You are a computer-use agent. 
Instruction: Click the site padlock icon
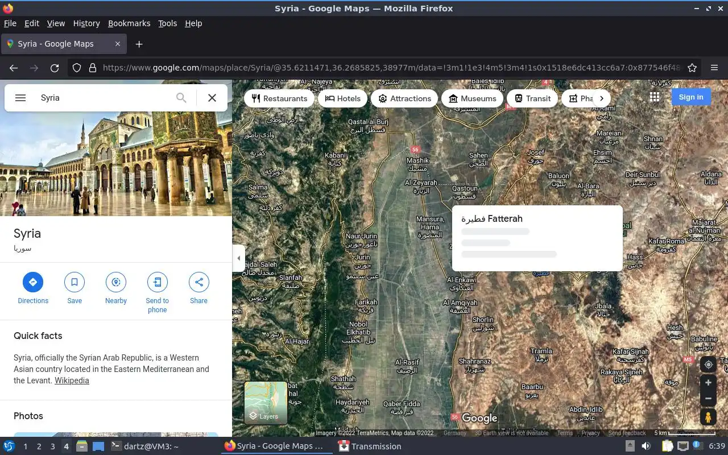93,68
